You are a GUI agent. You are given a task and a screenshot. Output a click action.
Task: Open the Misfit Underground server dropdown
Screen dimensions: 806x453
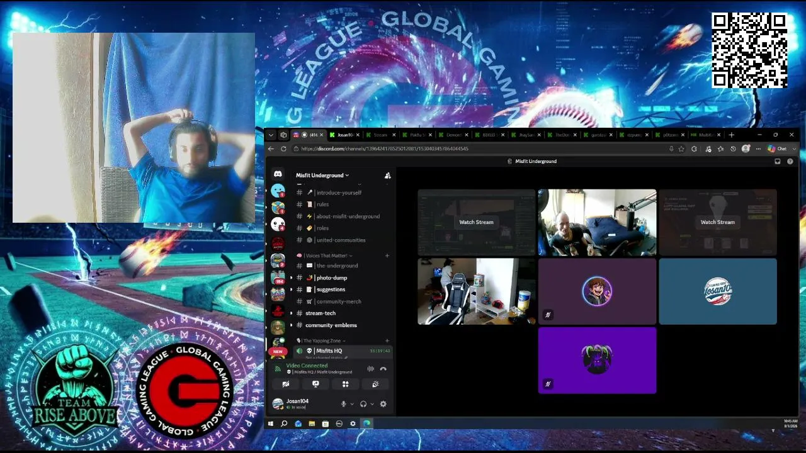click(322, 176)
